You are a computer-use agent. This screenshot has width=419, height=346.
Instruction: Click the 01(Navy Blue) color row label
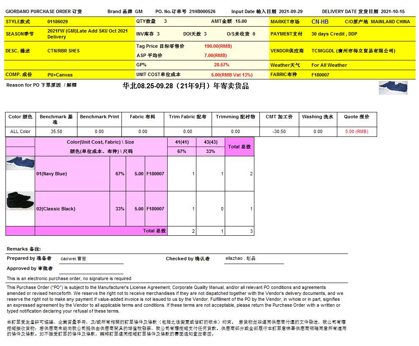click(x=52, y=174)
